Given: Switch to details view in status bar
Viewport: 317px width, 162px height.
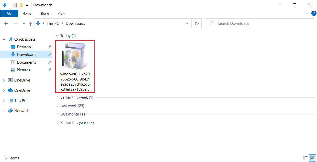Looking at the screenshot, I should 305,158.
